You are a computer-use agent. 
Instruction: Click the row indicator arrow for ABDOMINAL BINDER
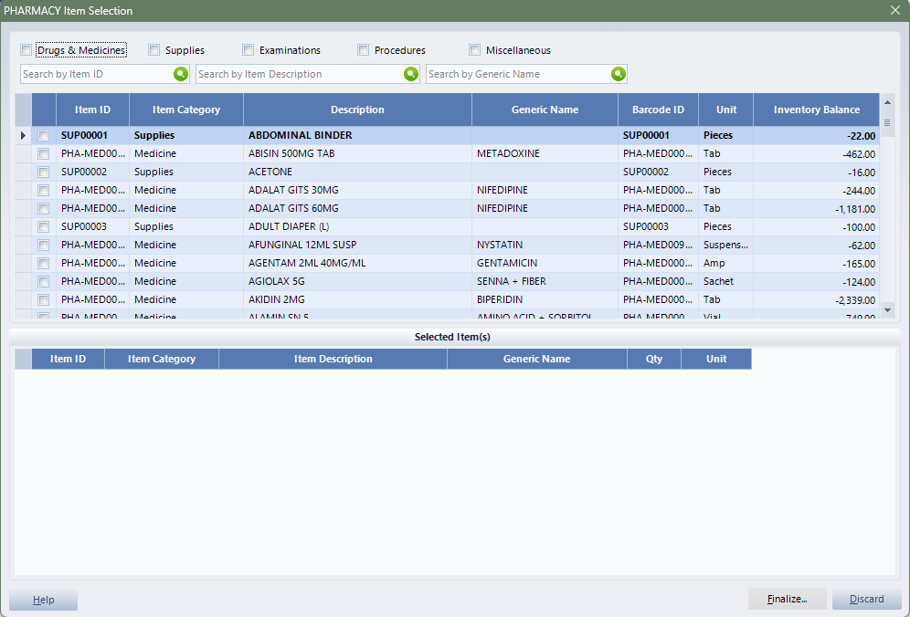pyautogui.click(x=24, y=136)
